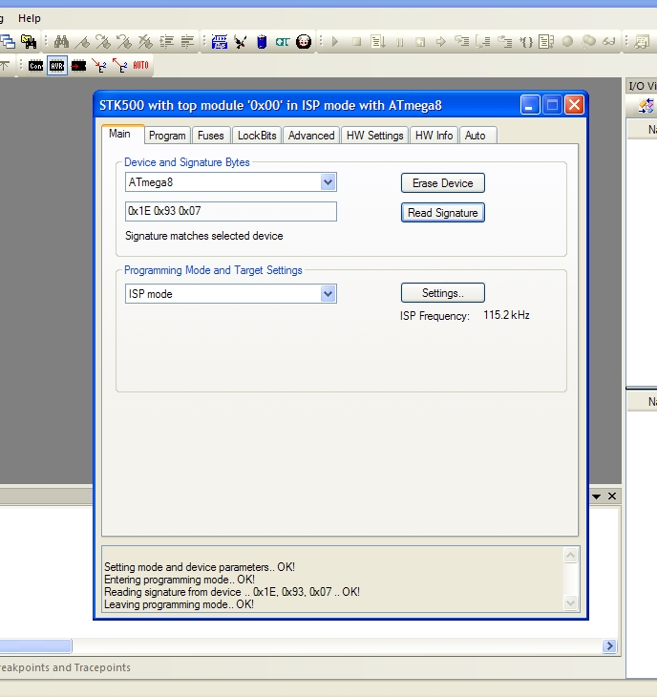The image size is (657, 697).
Task: Click the toggle bookmark flag icon
Action: pyautogui.click(x=82, y=42)
